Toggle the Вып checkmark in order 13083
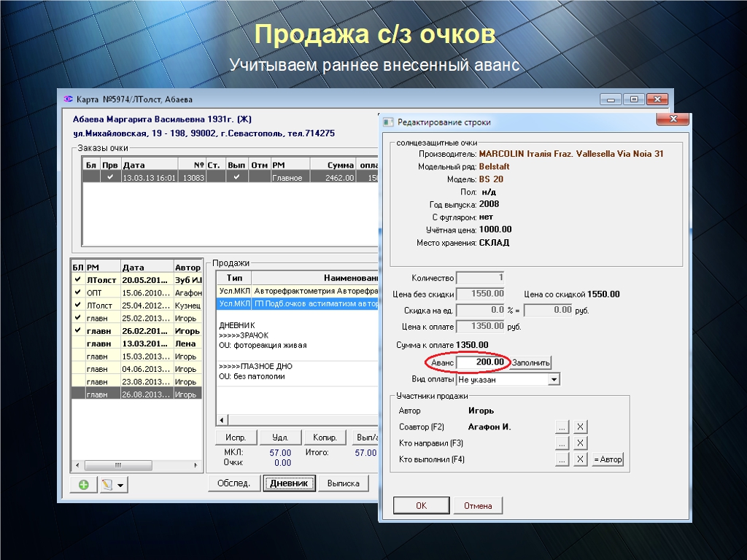747x560 pixels. click(236, 177)
